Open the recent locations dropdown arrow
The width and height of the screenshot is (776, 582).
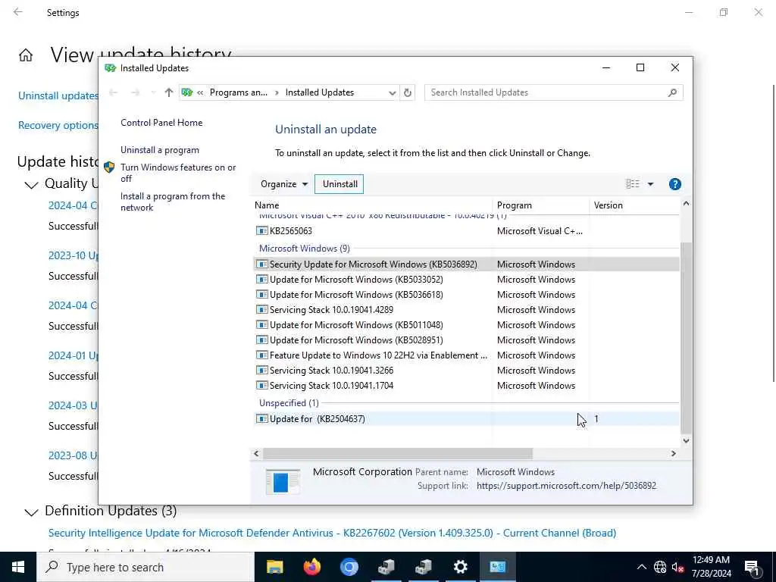point(152,92)
